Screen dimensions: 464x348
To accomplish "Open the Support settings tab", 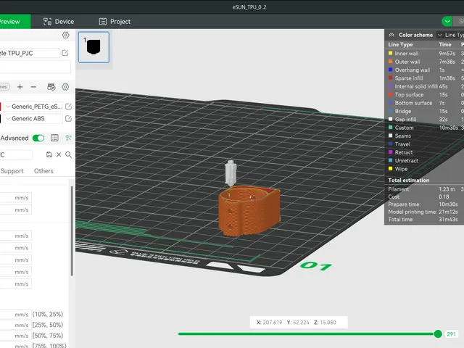I will pos(12,171).
